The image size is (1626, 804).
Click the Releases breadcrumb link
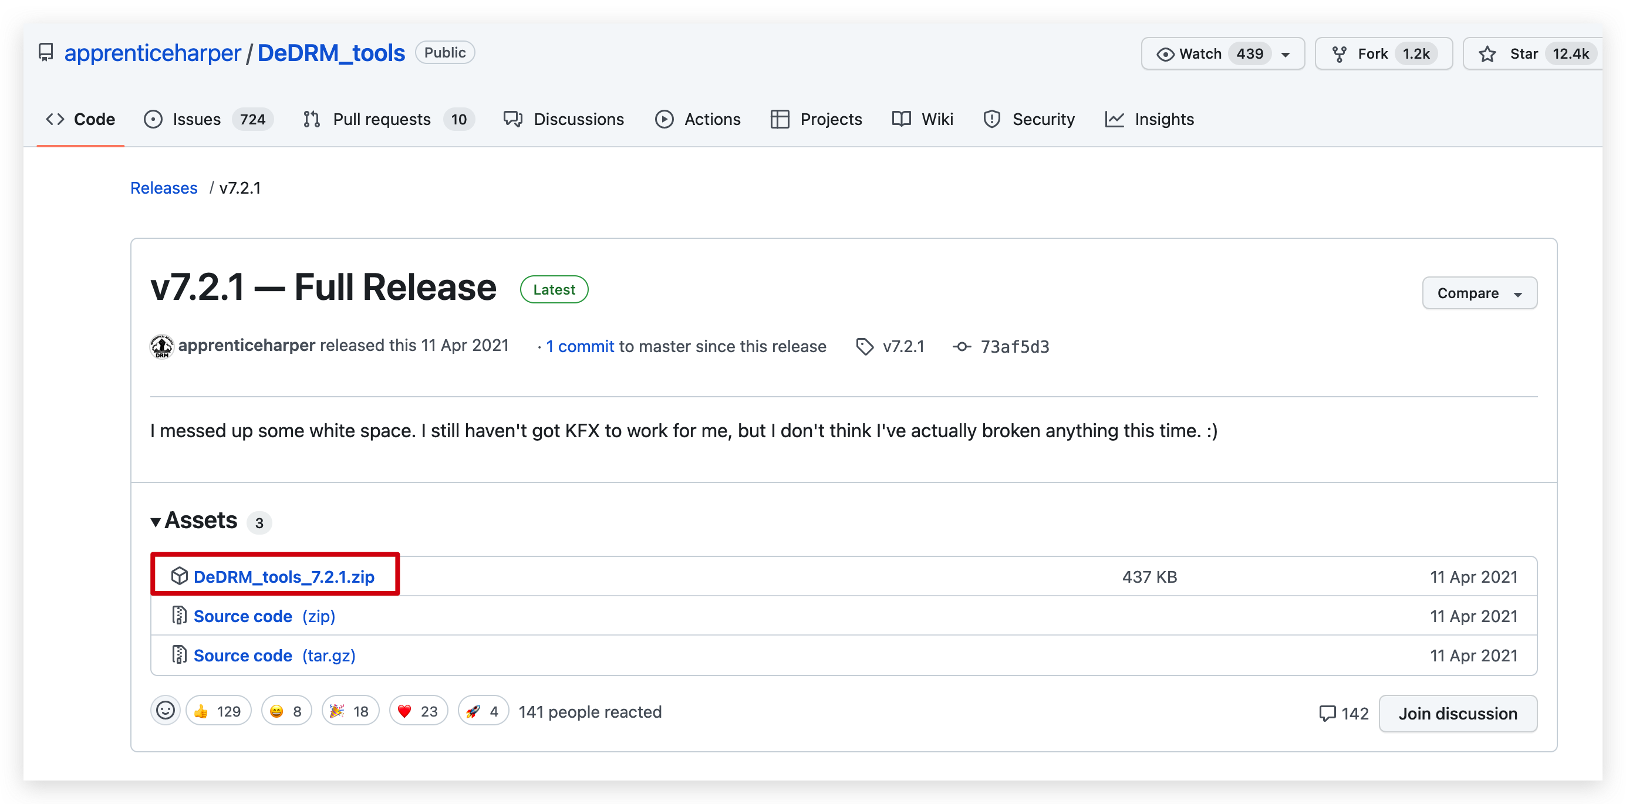click(164, 187)
